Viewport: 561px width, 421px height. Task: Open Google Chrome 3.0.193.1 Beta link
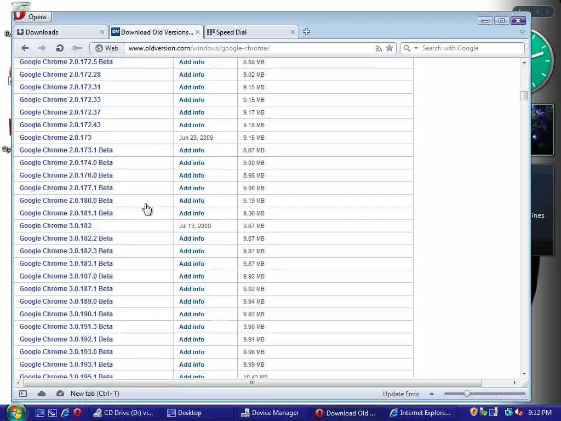point(66,365)
